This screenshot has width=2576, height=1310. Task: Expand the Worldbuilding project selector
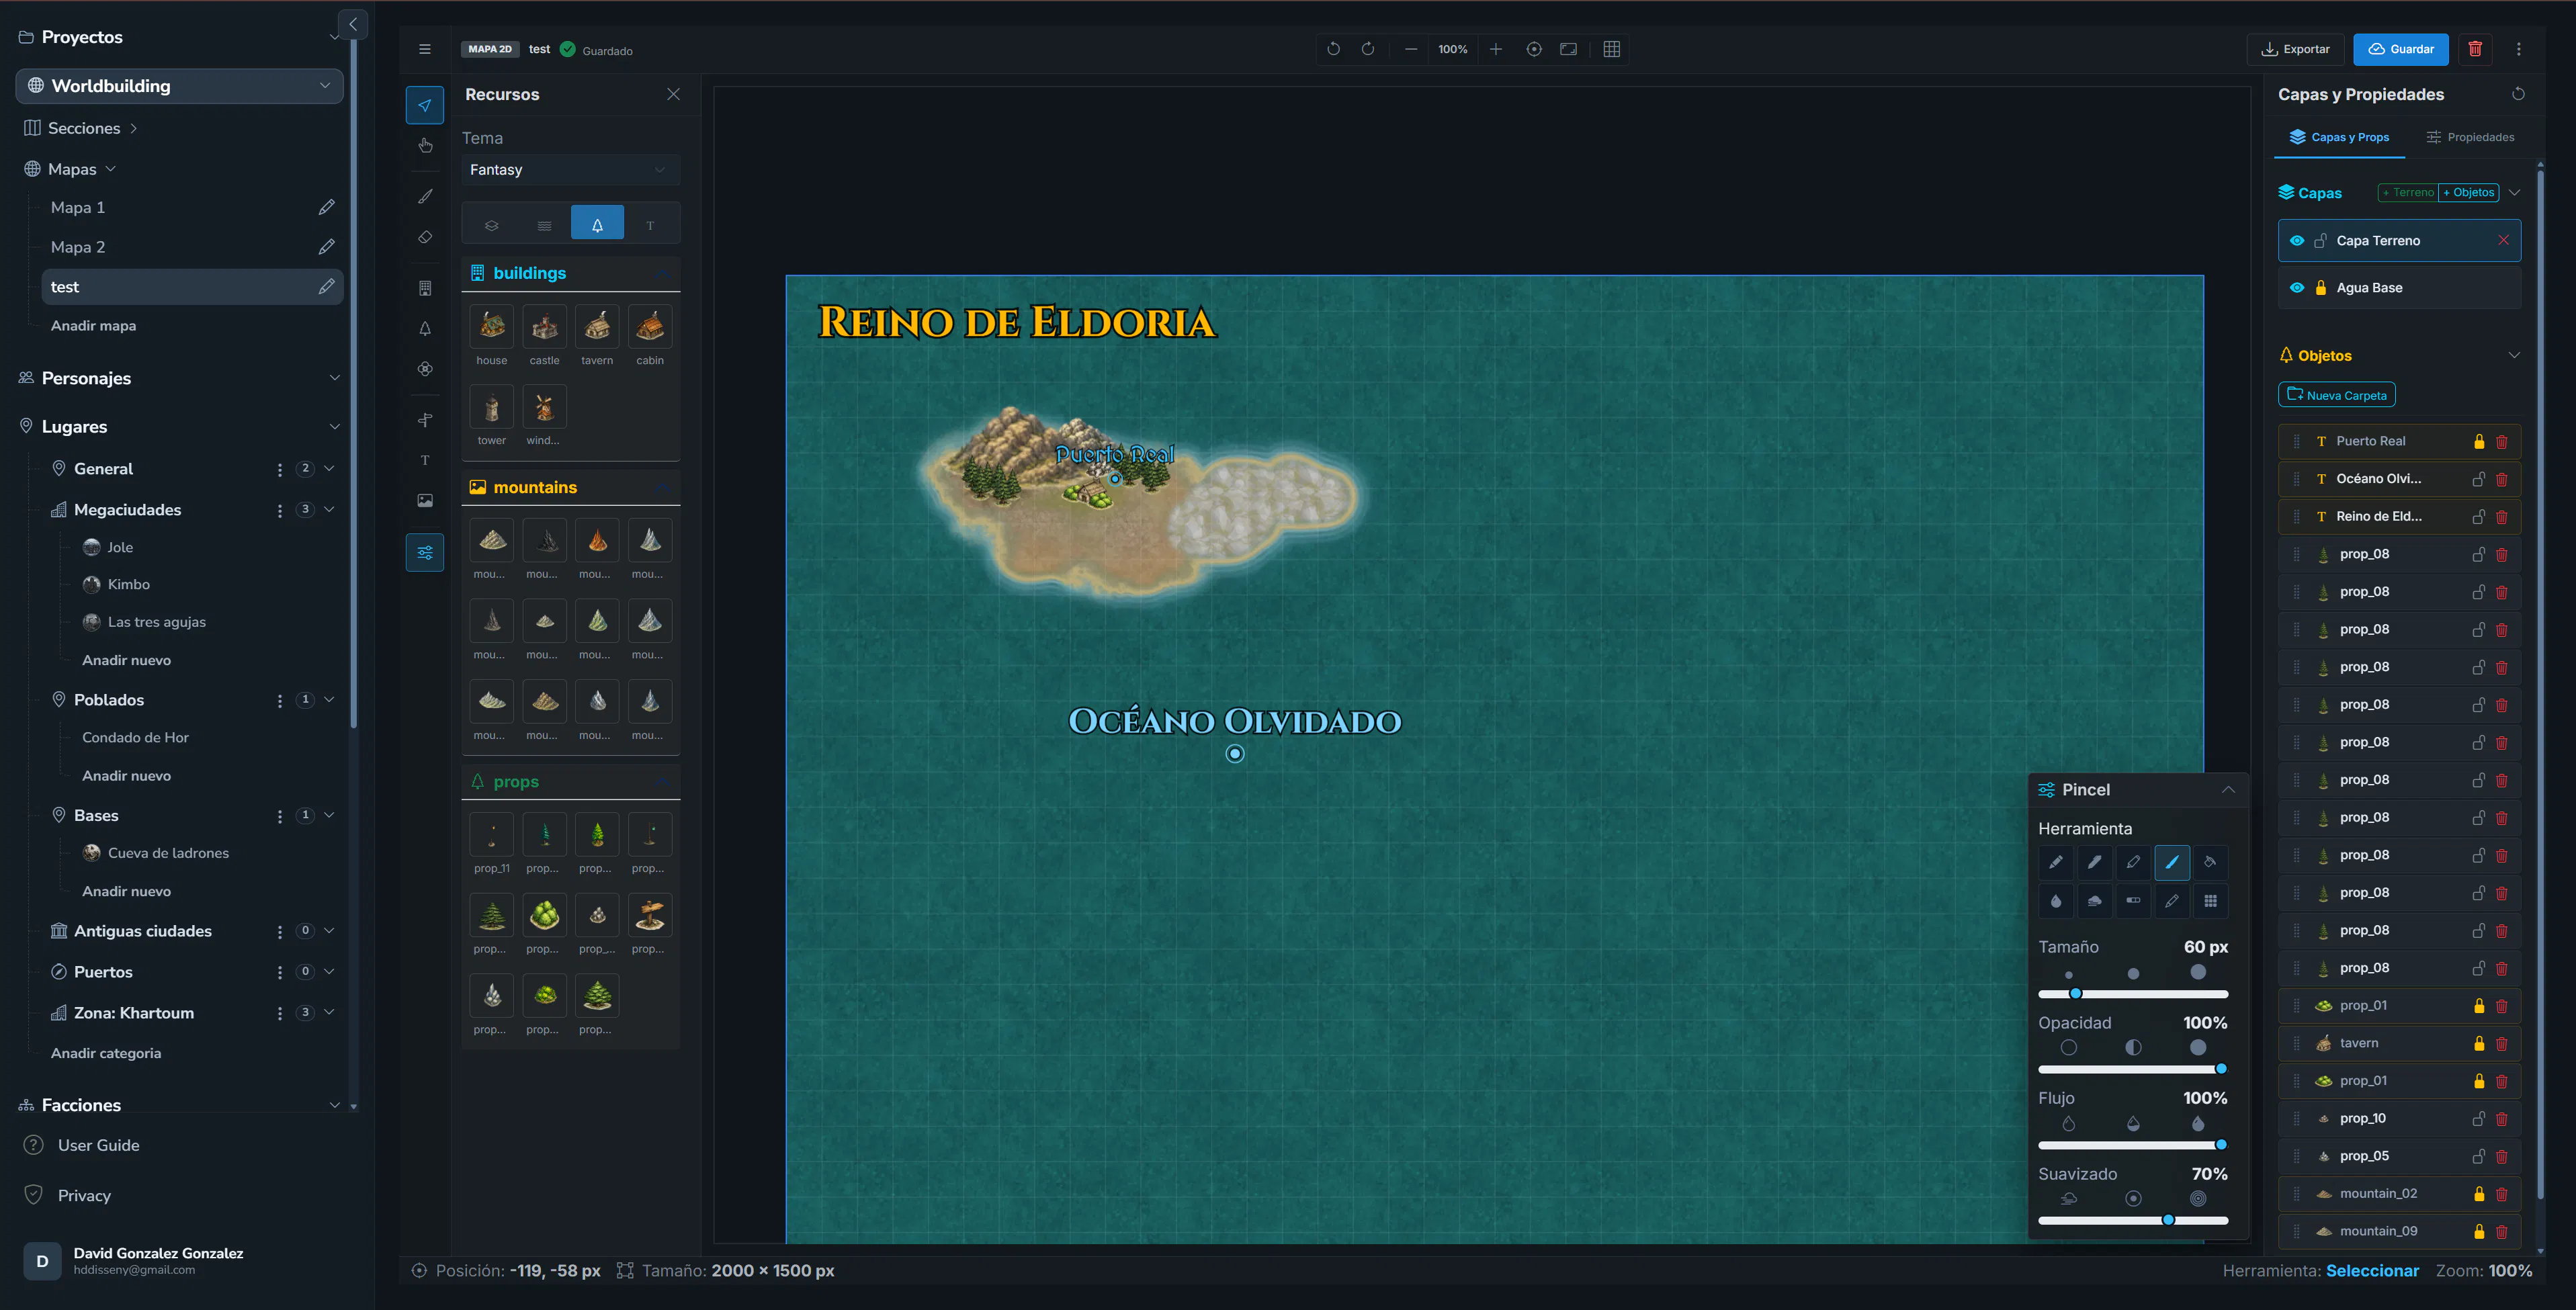pos(180,86)
